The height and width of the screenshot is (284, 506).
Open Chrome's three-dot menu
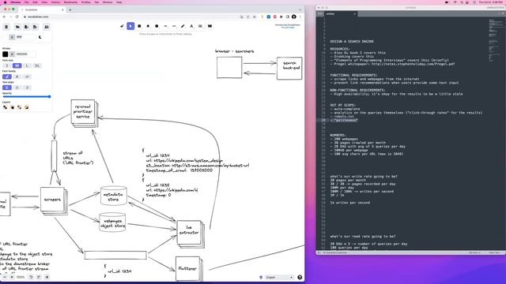(300, 17)
